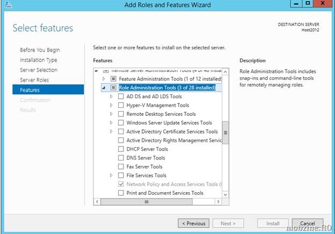Enable the Hyper-V Management Tools checkbox

pos(121,105)
